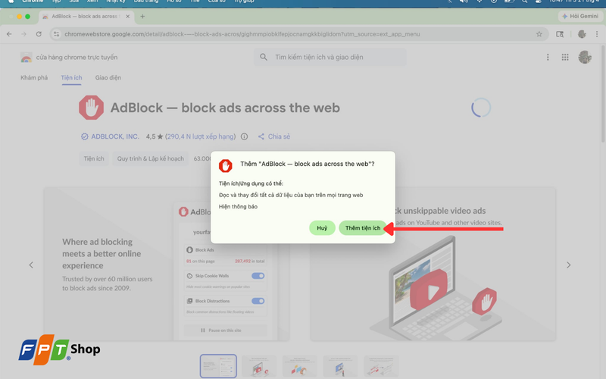Screen dimensions: 606x379
Task: Open the ADBLOCK, INC. publisher link
Action: click(115, 136)
